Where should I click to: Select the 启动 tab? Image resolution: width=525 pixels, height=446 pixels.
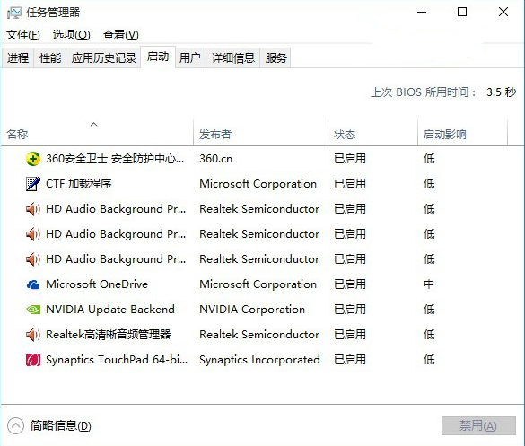tap(158, 57)
